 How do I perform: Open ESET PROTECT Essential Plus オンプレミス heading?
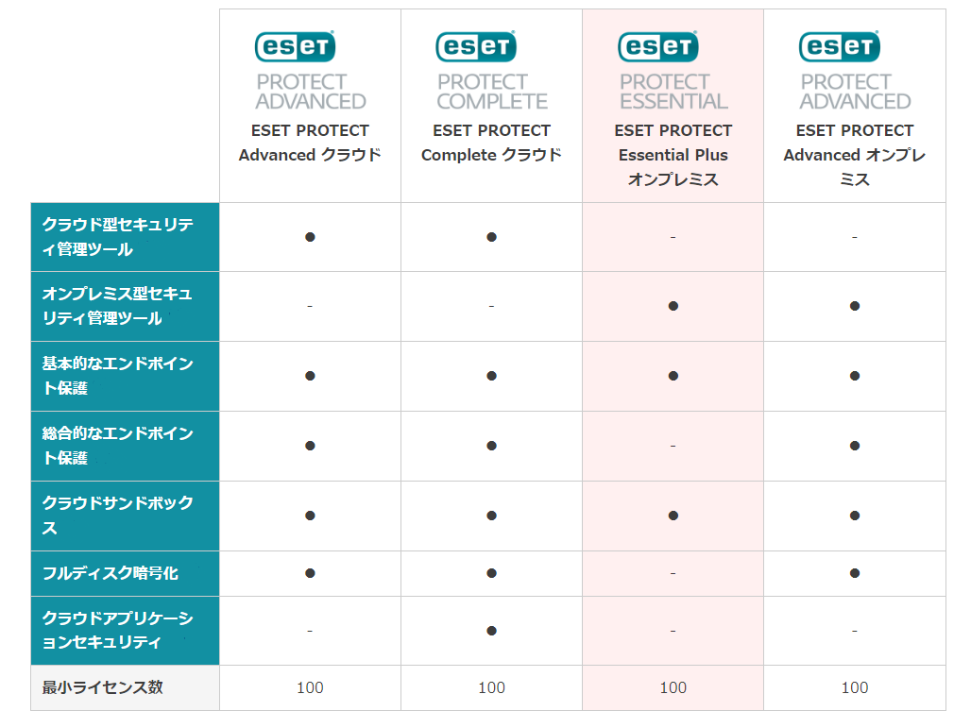pyautogui.click(x=673, y=155)
